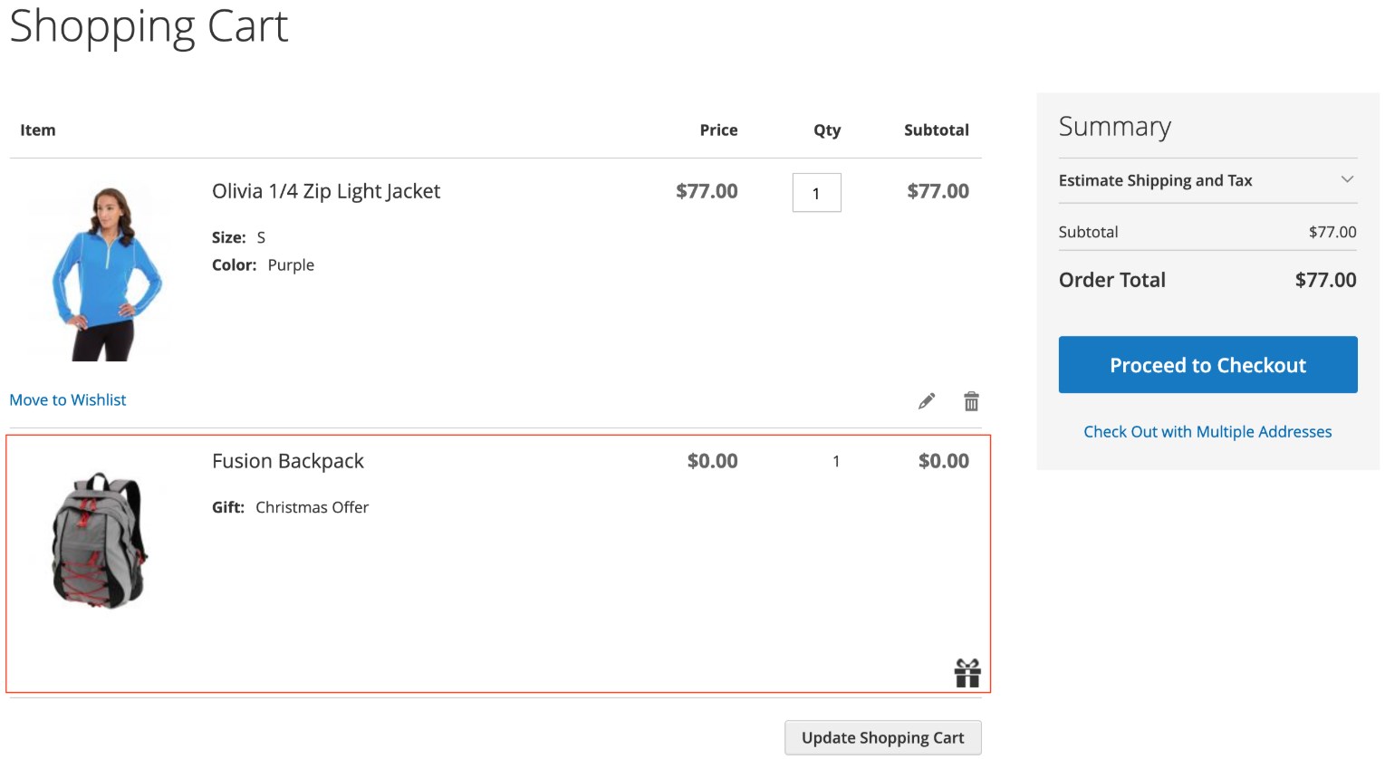Click the blue jacket product thumbnail
The width and height of the screenshot is (1385, 759).
[x=99, y=273]
